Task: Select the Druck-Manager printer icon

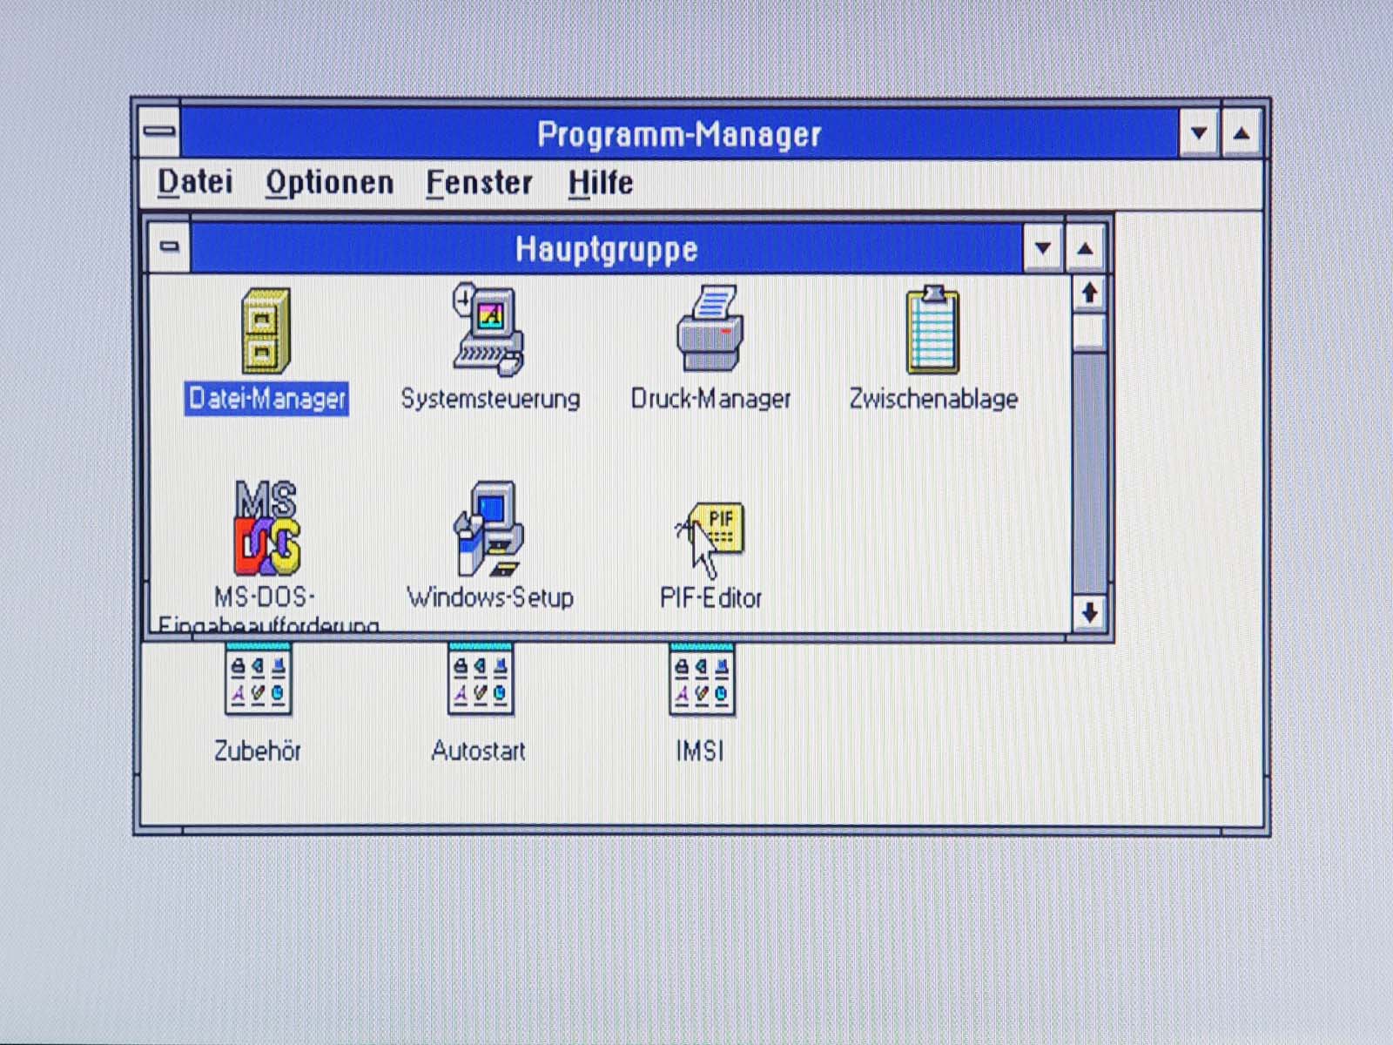Action: pyautogui.click(x=710, y=330)
